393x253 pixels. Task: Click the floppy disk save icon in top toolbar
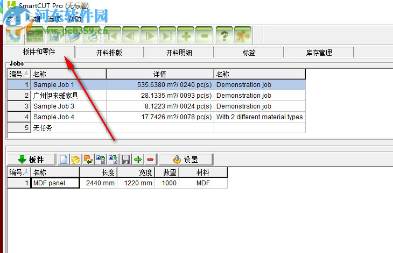tap(55, 35)
